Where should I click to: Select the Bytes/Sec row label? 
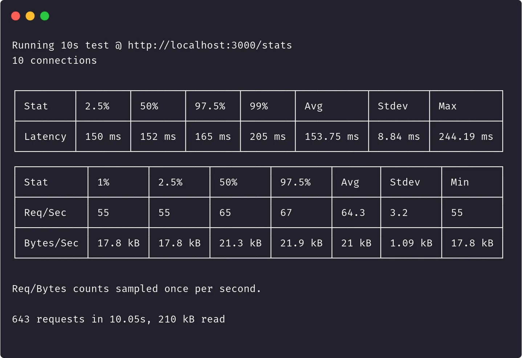point(51,243)
